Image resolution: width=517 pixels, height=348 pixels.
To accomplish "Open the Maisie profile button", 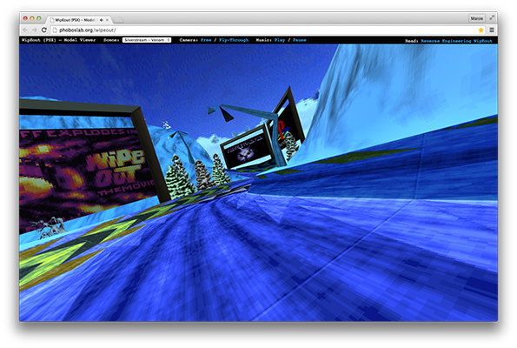I will point(477,18).
